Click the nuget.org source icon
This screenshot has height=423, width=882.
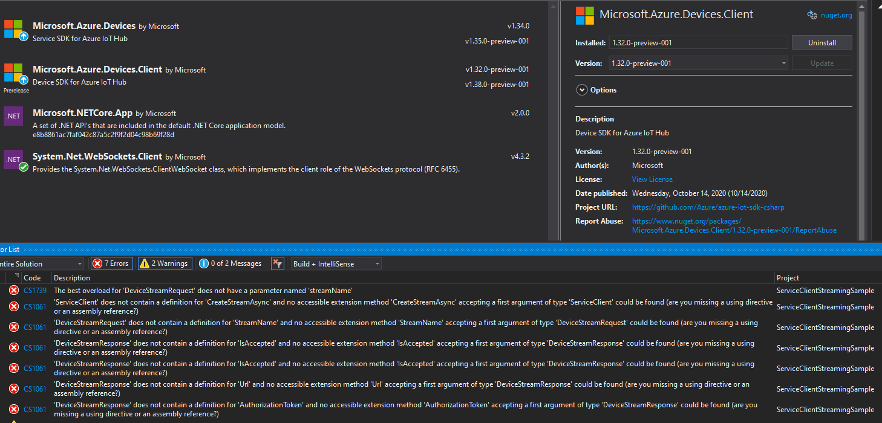click(x=812, y=15)
